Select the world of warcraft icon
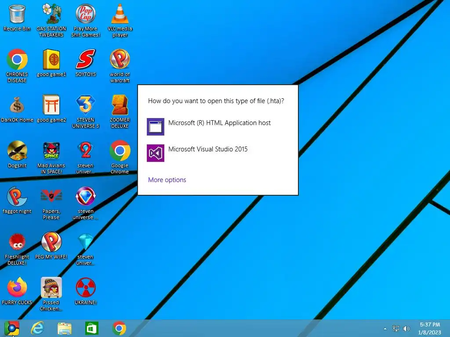The image size is (450, 337). click(x=120, y=66)
